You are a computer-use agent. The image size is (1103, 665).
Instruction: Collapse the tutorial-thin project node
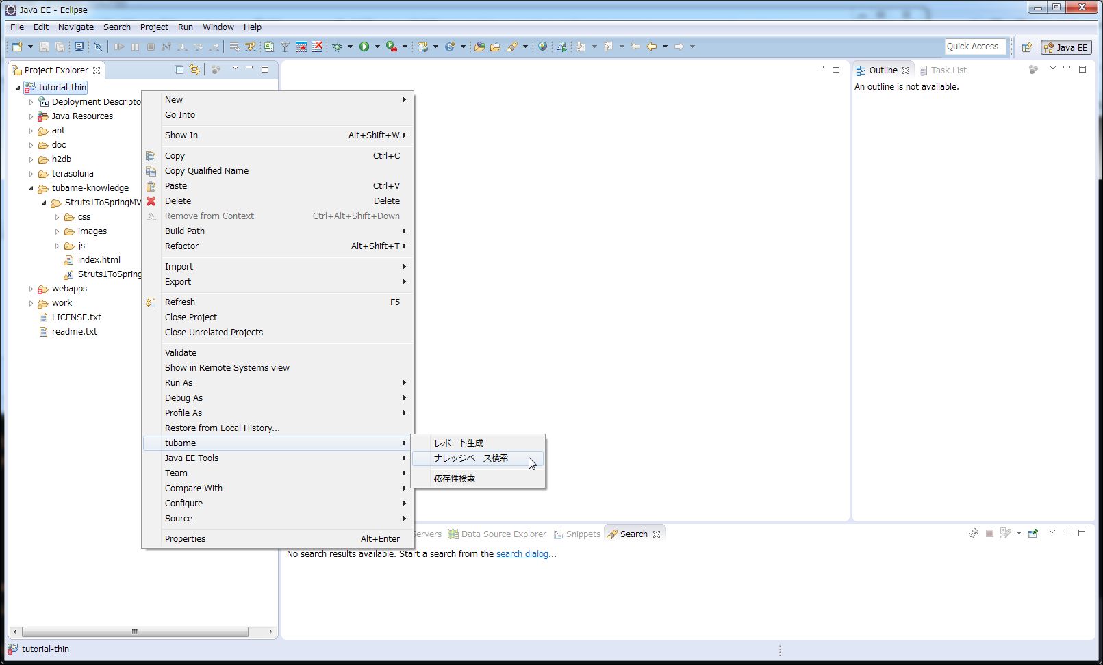click(x=18, y=88)
